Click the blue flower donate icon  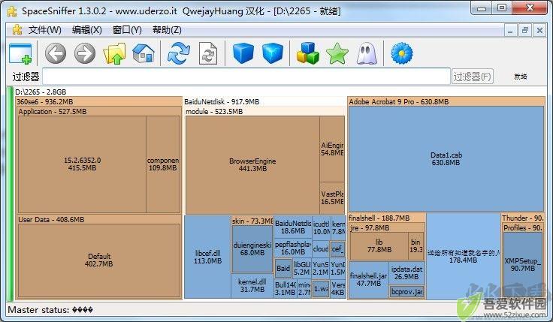click(x=402, y=53)
